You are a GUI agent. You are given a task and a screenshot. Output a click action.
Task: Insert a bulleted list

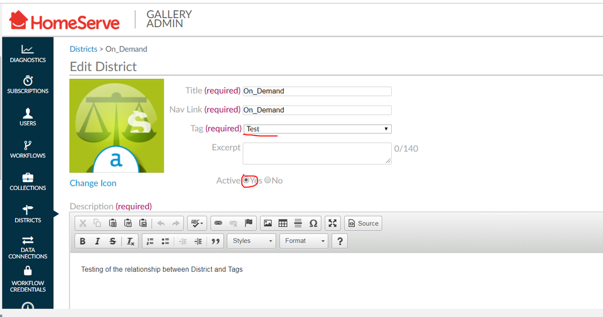[x=165, y=241]
